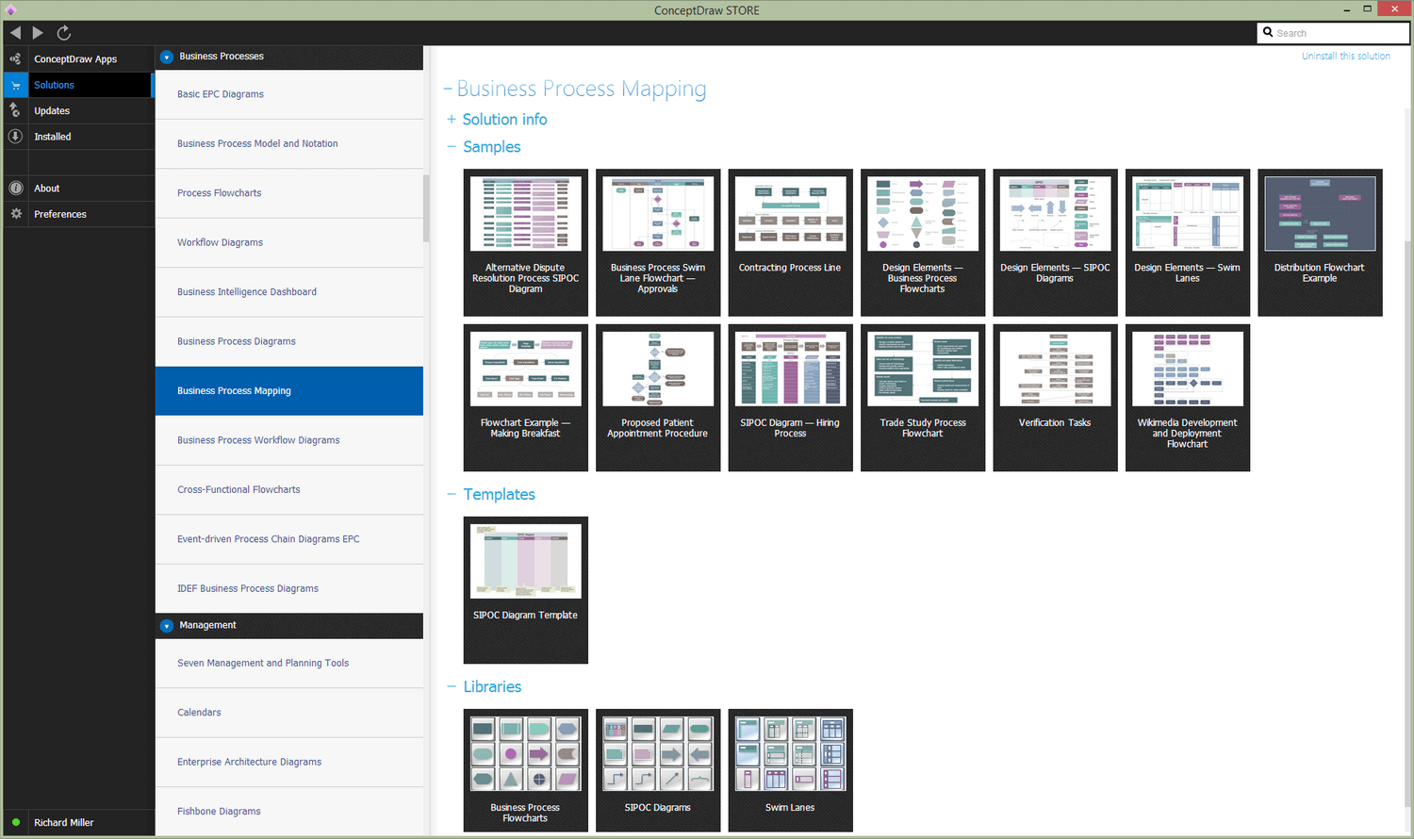The image size is (1414, 839).
Task: Select IDEF Business Process Diagrams
Action: pos(289,588)
